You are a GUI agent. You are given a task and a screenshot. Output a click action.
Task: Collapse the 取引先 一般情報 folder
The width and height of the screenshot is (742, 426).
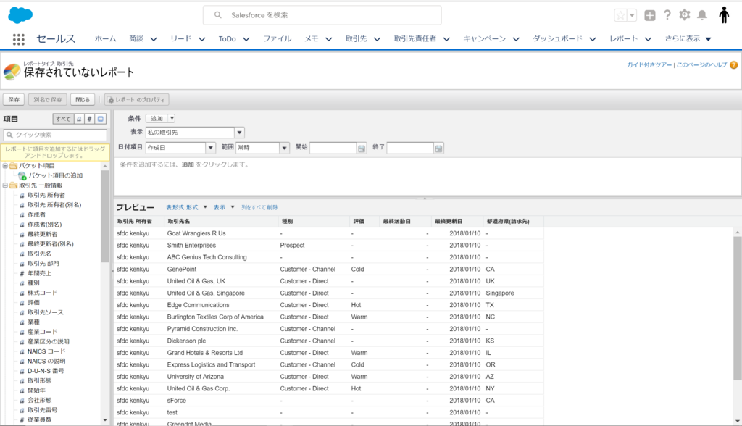click(5, 185)
